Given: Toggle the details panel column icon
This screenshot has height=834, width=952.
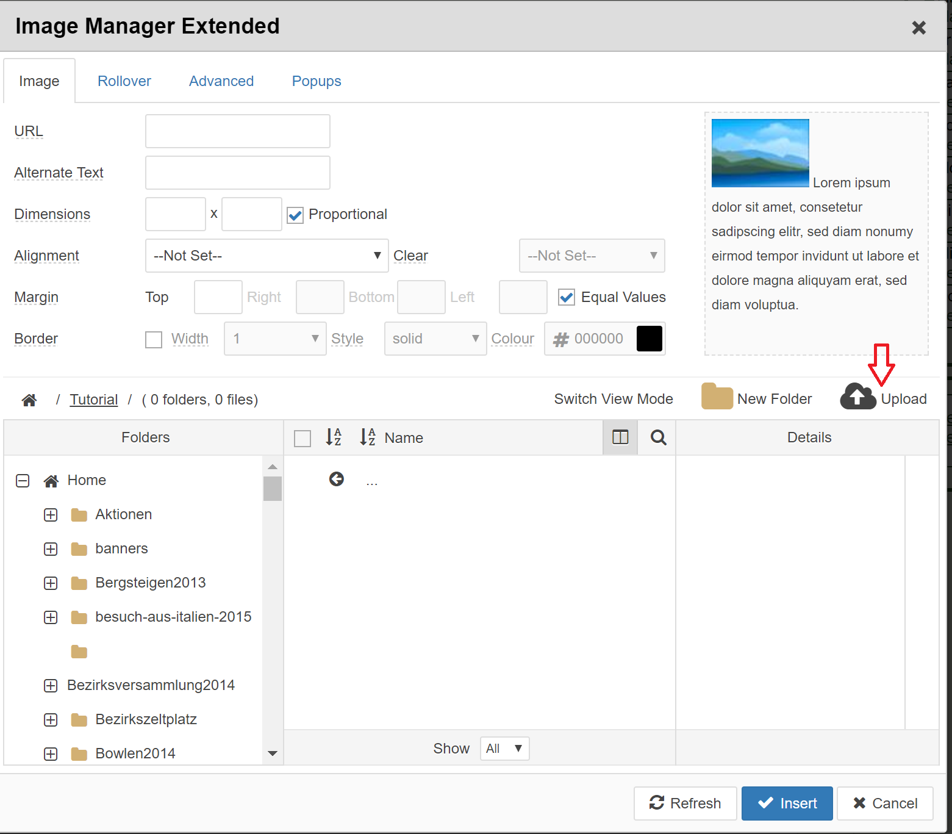Looking at the screenshot, I should [620, 437].
